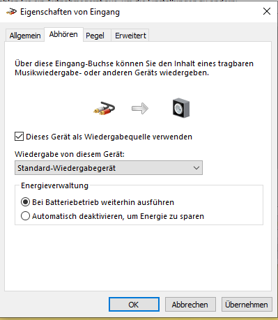The width and height of the screenshot is (278, 320).
Task: Click the Energieverwaltung group label
Action: point(54,185)
